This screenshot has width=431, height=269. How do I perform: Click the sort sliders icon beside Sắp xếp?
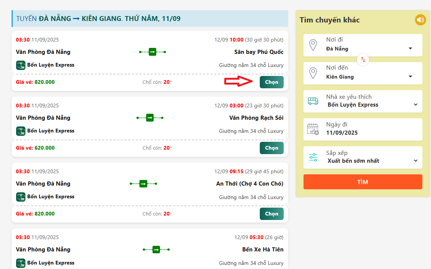pos(313,157)
